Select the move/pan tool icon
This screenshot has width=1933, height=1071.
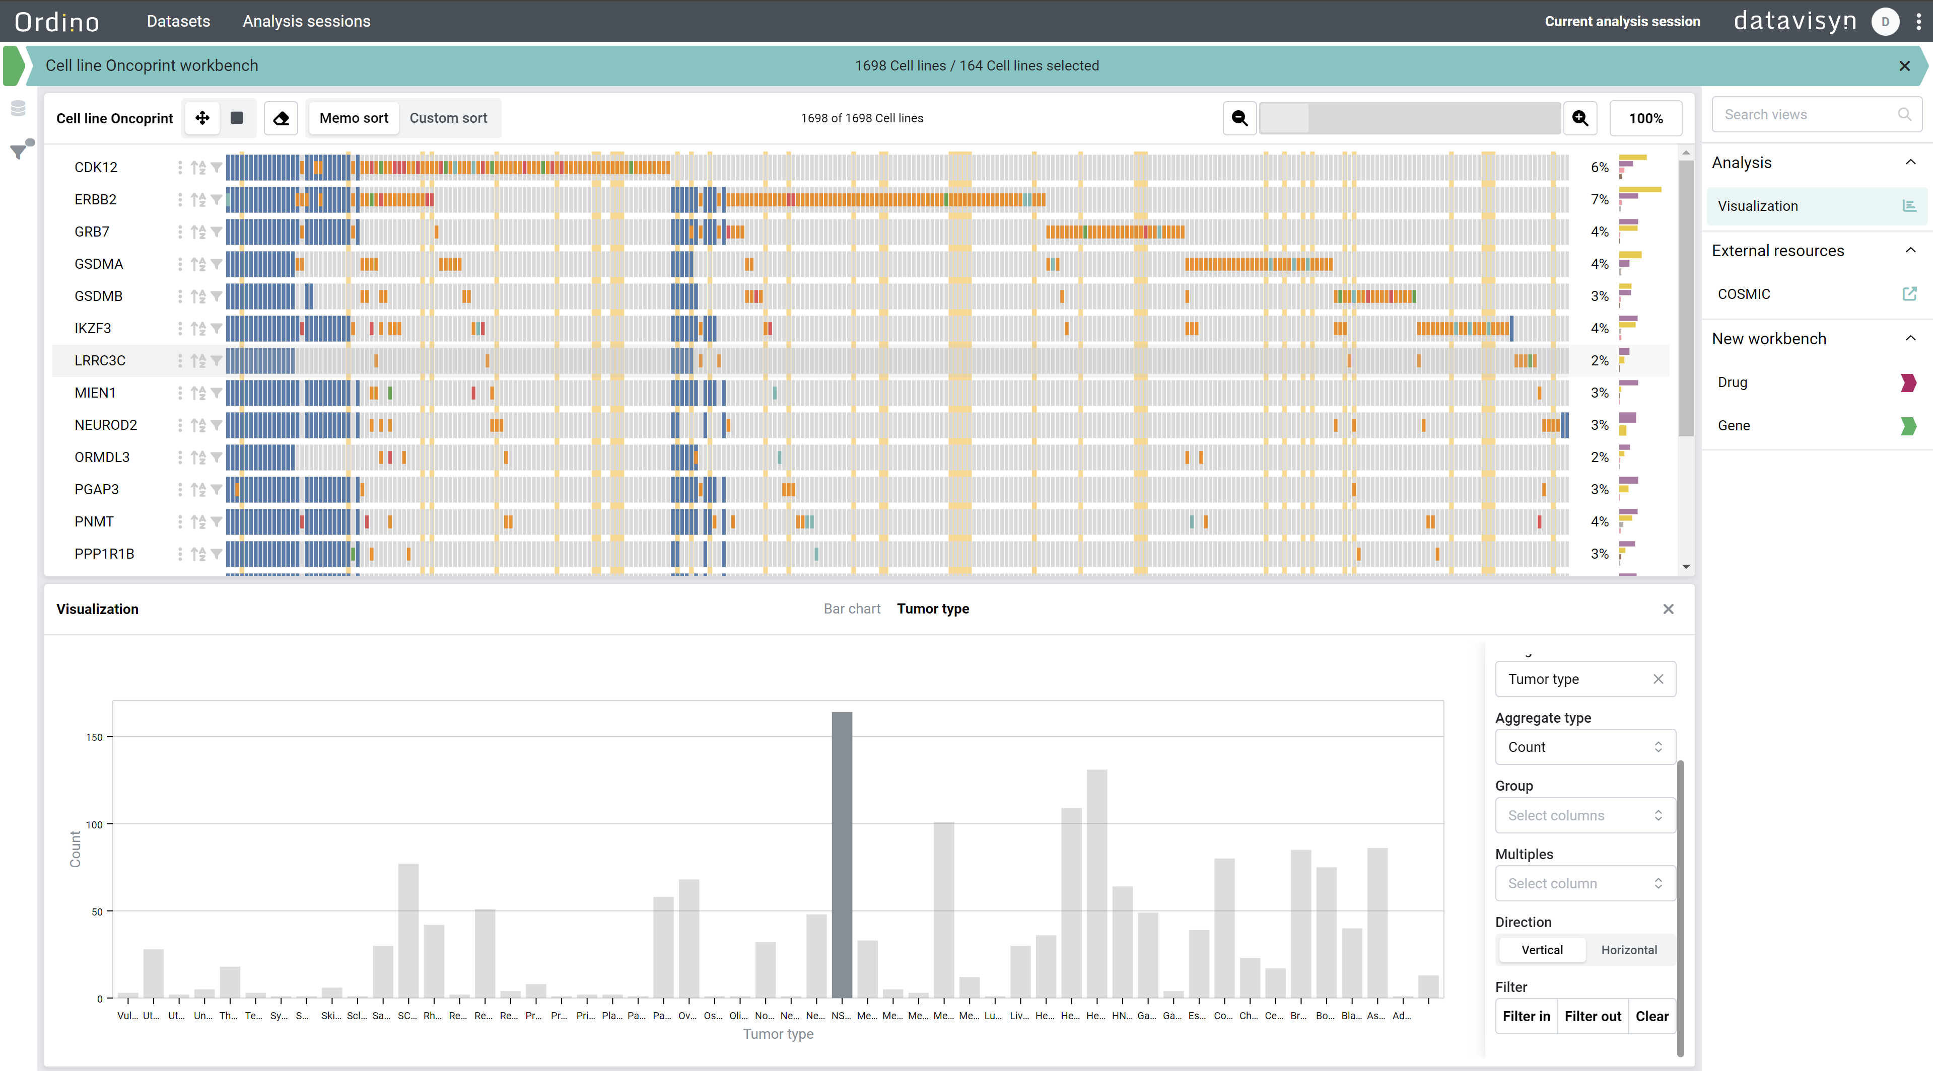pos(202,118)
